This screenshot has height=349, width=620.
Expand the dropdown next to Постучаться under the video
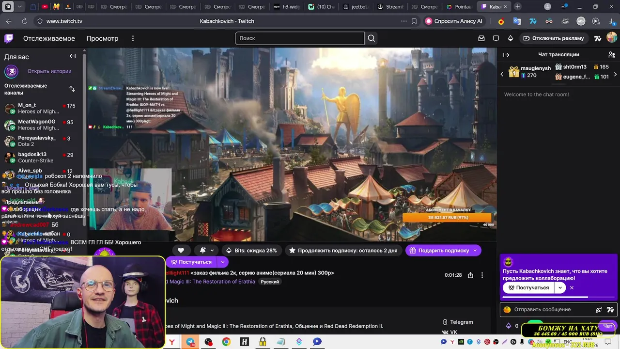(222, 262)
